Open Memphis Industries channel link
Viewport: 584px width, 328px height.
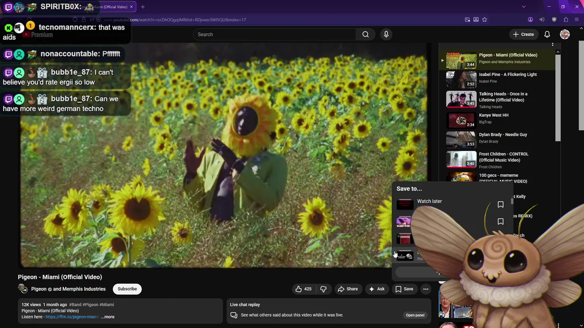84,289
